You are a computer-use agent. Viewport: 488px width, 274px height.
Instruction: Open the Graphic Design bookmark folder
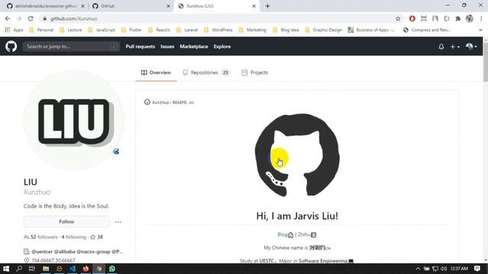pos(323,30)
